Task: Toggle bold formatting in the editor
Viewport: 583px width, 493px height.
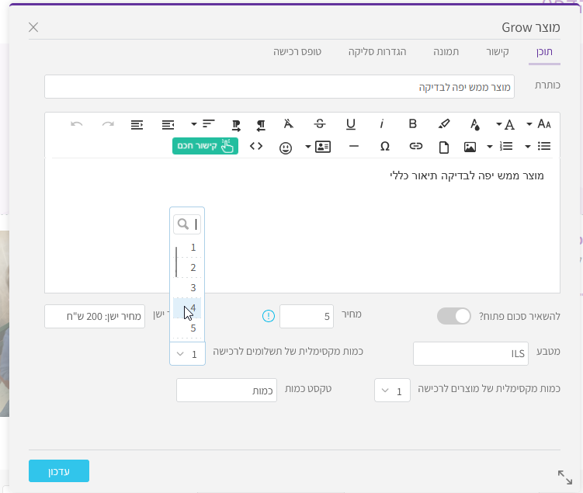Action: (413, 124)
